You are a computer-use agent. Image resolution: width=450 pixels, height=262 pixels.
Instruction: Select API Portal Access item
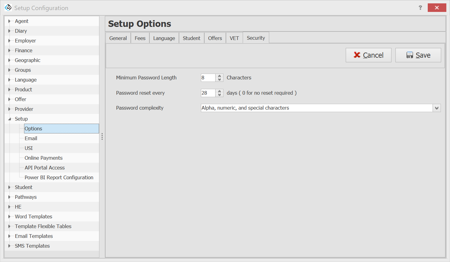45,168
